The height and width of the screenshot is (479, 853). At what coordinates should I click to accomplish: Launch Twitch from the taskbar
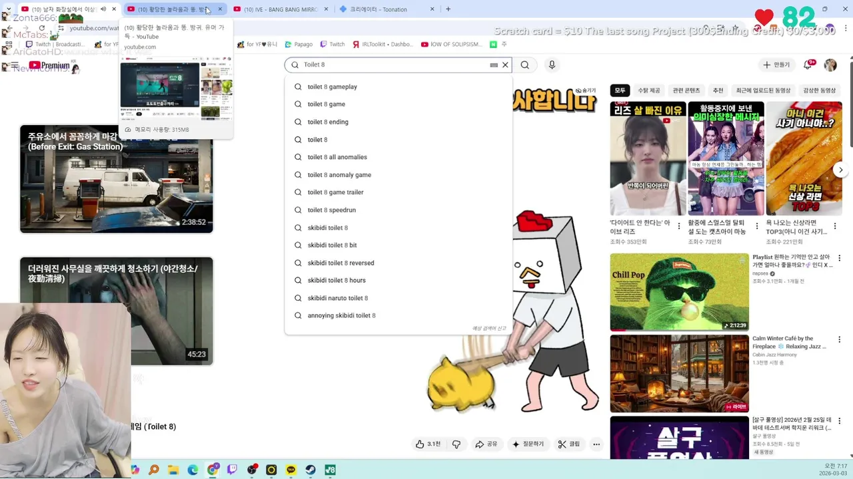point(232,470)
